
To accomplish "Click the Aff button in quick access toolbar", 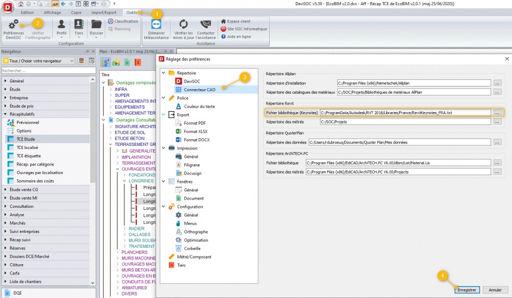I will [55, 4].
